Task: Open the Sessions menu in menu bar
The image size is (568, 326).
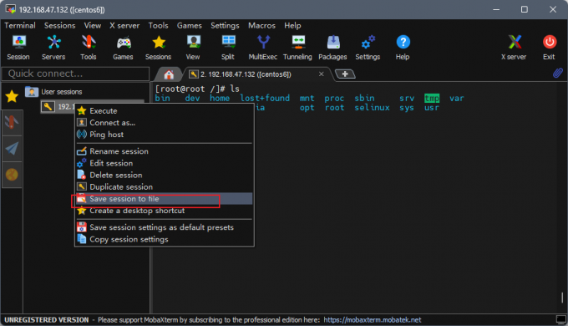Action: tap(60, 25)
